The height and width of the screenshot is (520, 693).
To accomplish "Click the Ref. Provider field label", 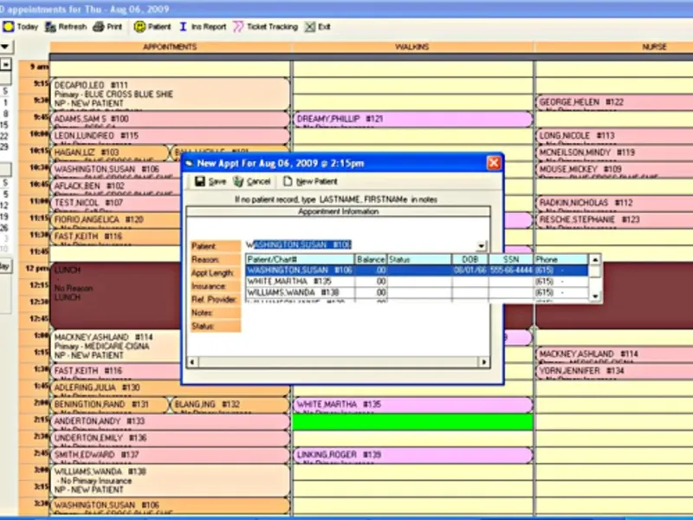I will point(215,299).
